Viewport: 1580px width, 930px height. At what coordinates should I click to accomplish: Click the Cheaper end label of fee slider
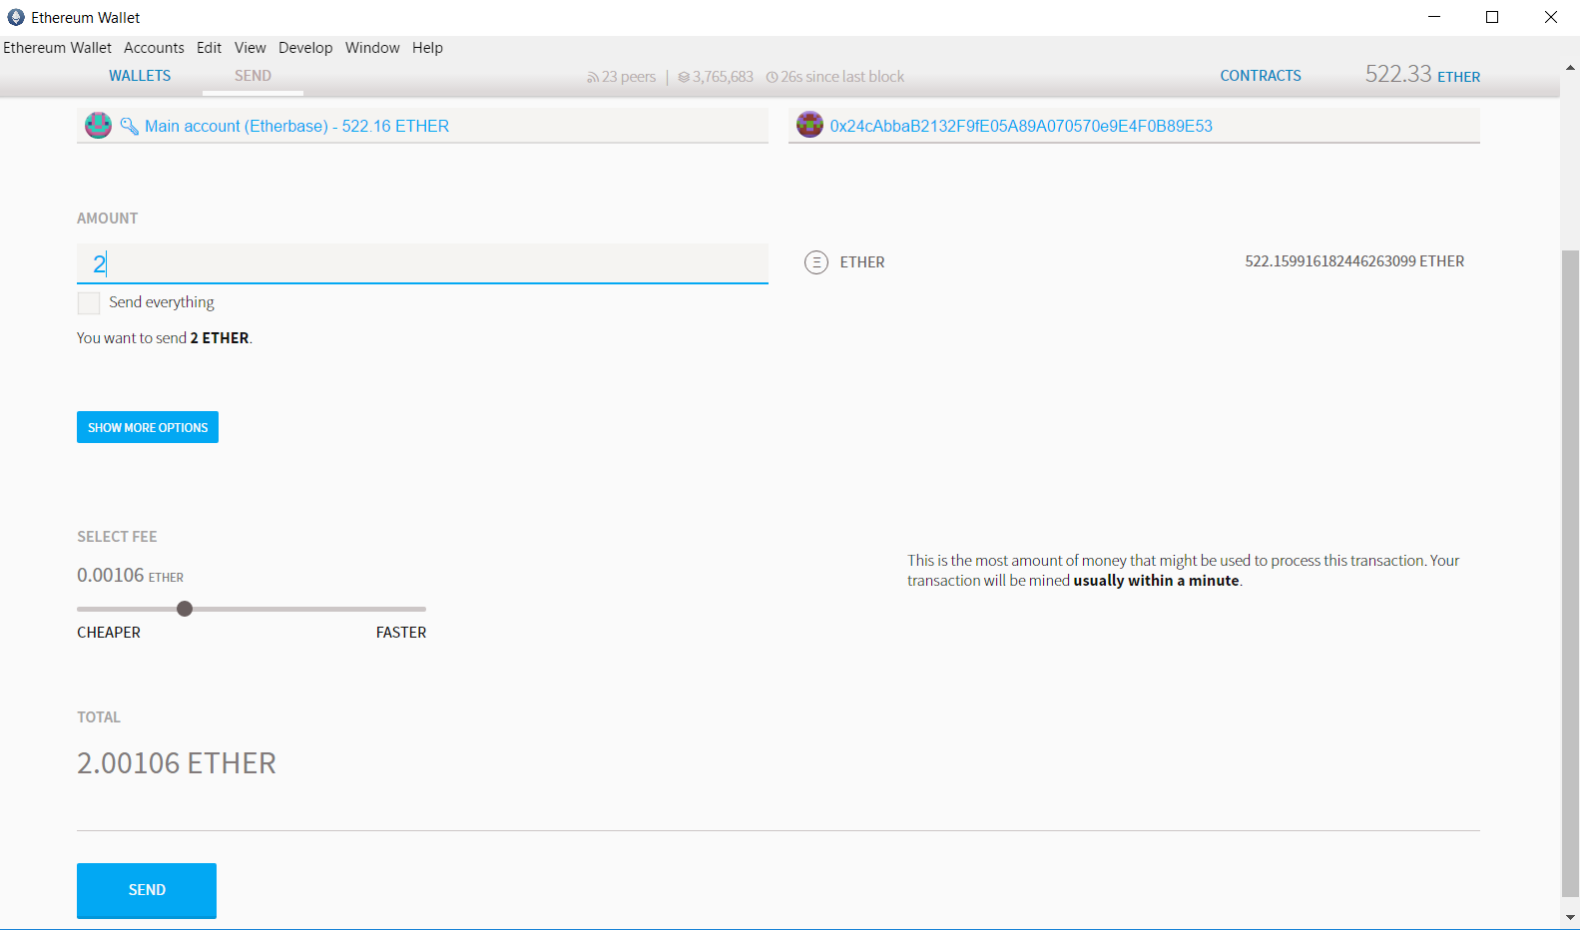point(109,633)
